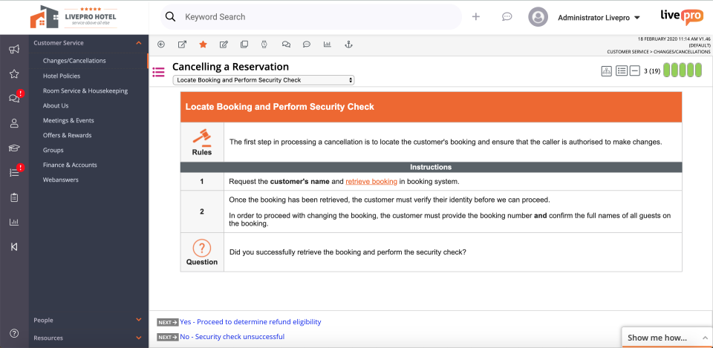Click the edit pencil toolbar icon
This screenshot has height=348, width=713.
tap(224, 45)
